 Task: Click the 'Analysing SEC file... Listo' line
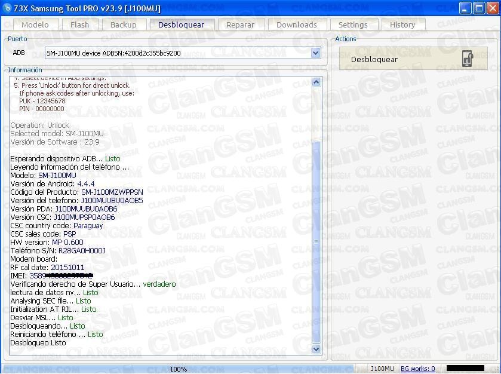(x=51, y=301)
